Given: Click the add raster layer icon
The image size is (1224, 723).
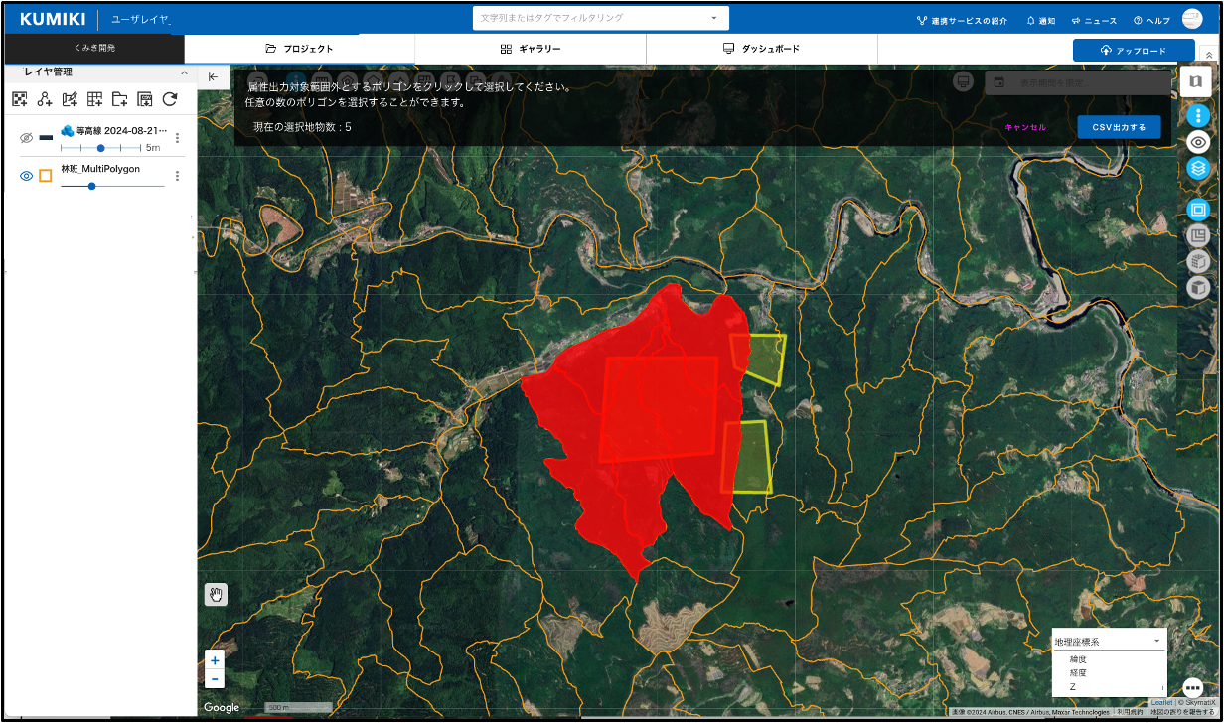Looking at the screenshot, I should point(19,99).
